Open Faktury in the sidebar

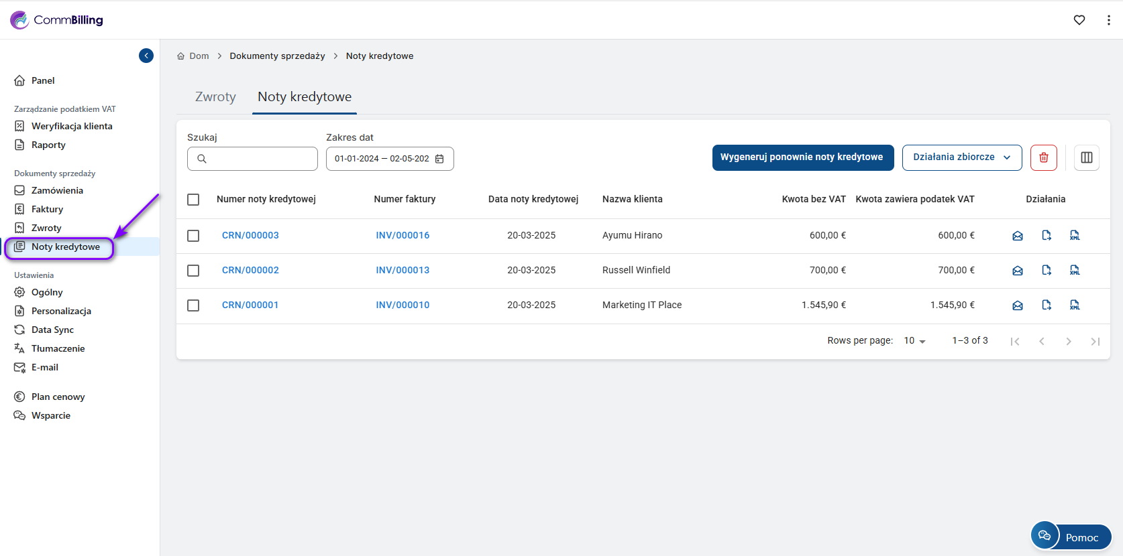pos(47,209)
